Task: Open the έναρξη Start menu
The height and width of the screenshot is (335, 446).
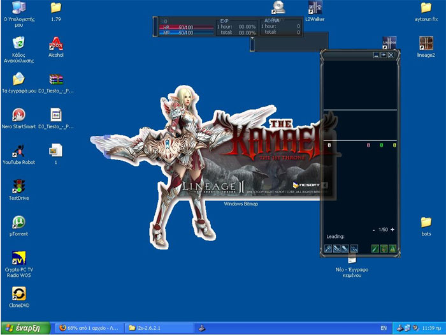Action: point(25,328)
